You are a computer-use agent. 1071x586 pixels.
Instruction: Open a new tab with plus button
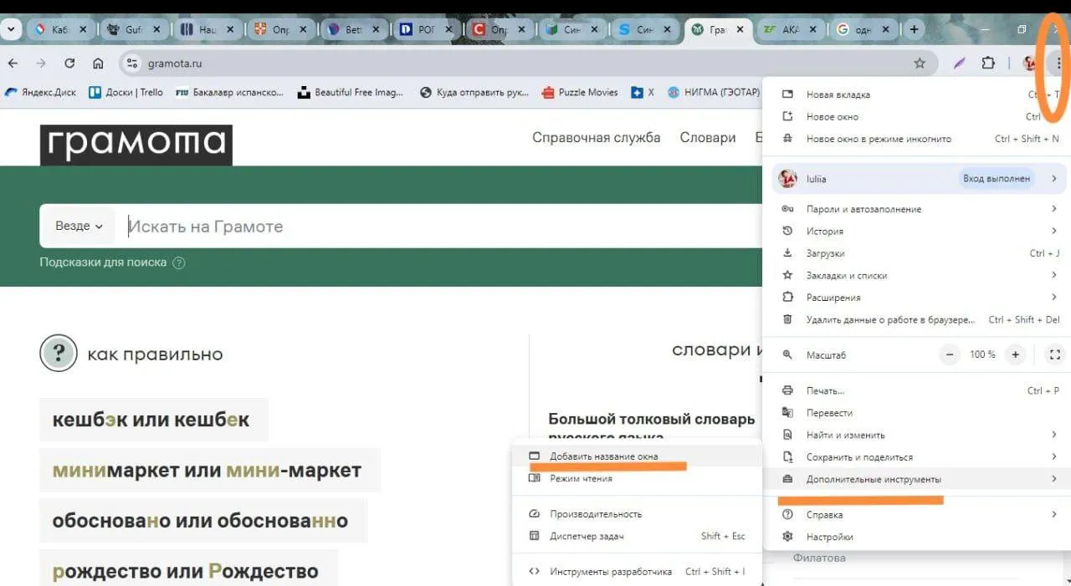[915, 29]
